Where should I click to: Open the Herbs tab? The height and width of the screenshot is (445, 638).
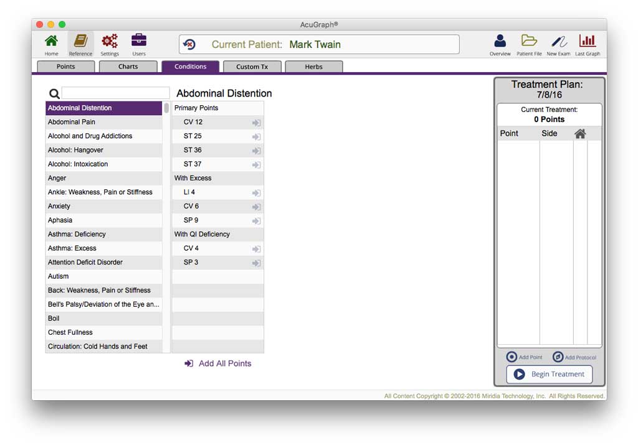[314, 67]
